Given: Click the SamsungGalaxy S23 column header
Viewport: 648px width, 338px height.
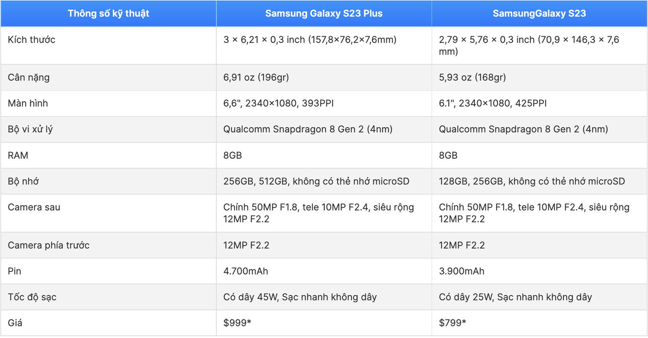Looking at the screenshot, I should (x=539, y=13).
